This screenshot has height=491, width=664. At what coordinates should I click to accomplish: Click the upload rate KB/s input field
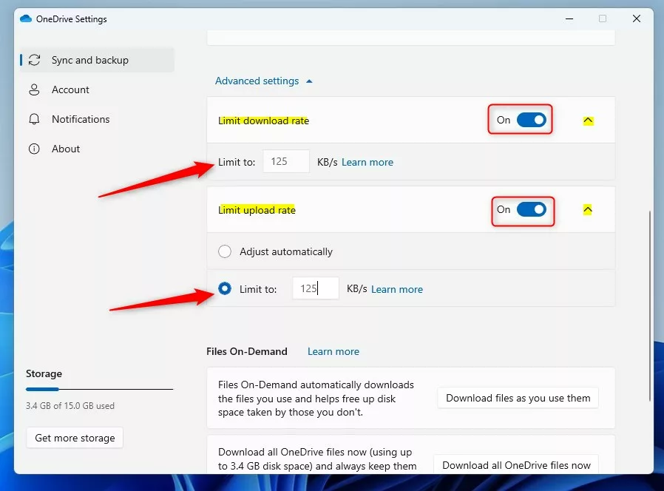316,288
